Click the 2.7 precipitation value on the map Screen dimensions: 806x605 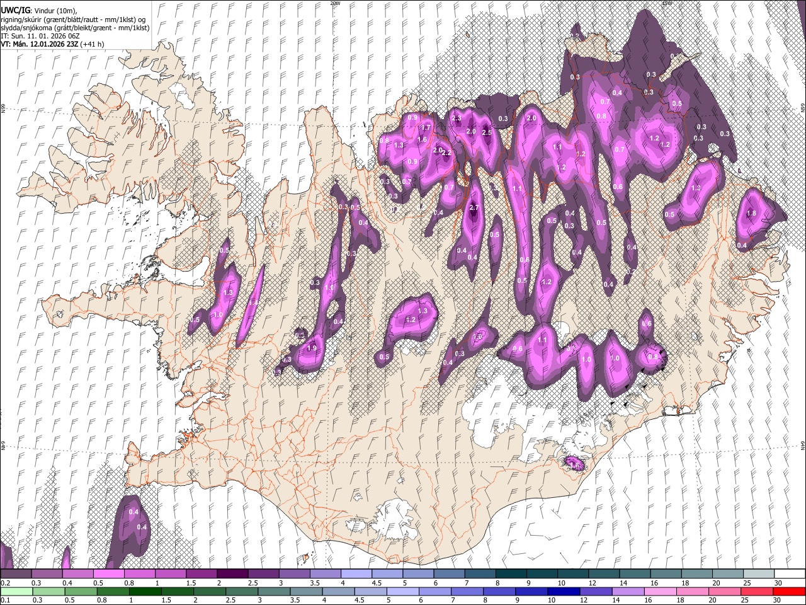[475, 208]
